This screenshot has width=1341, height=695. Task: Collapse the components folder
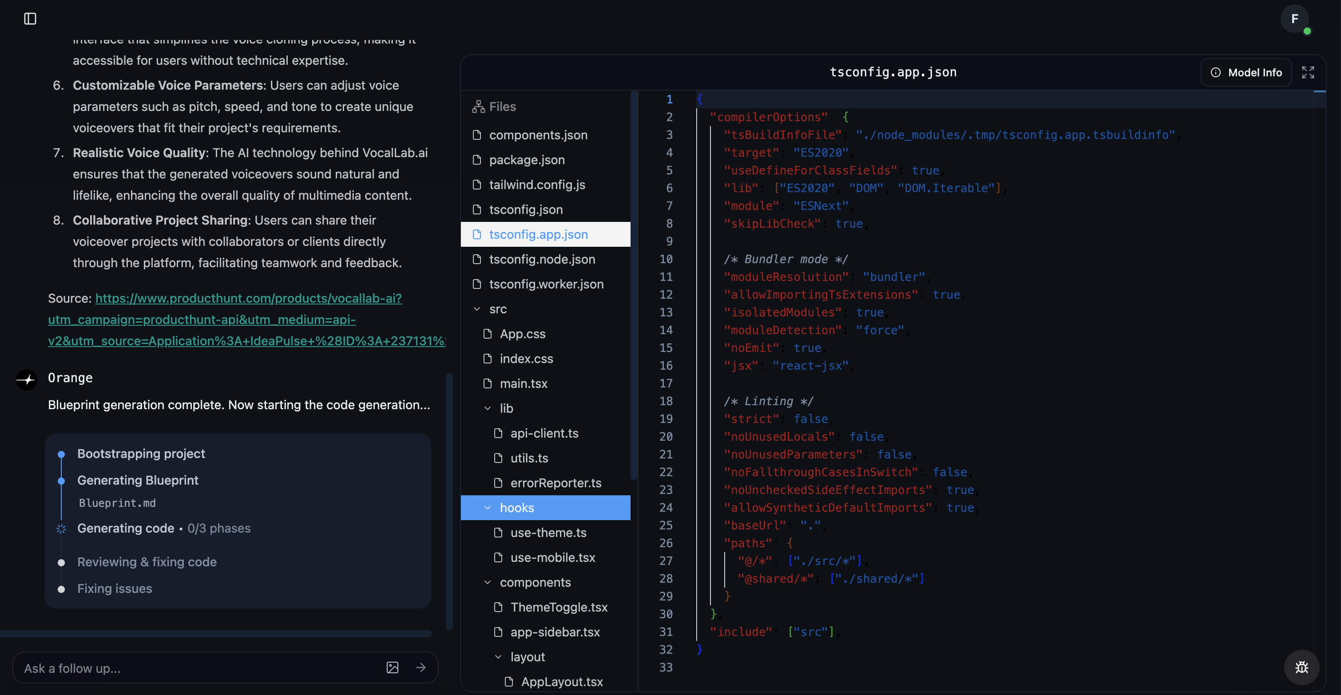coord(487,583)
